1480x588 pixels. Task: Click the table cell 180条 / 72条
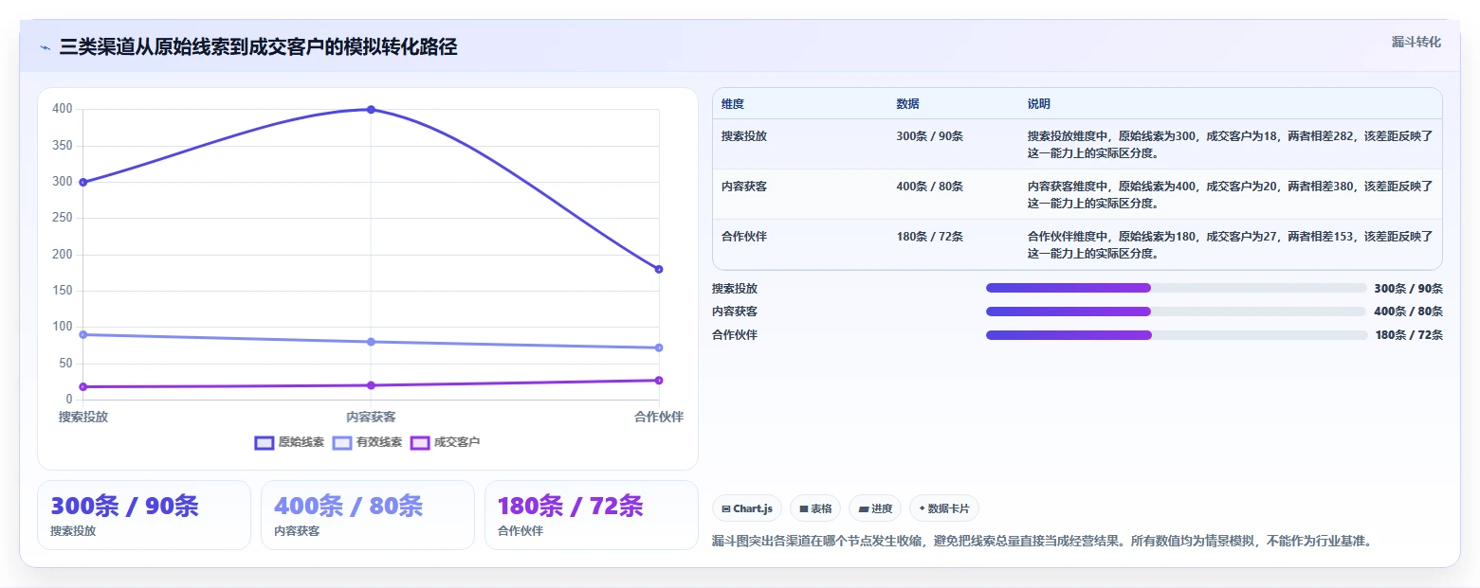click(x=929, y=237)
